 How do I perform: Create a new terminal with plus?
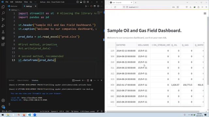click(x=83, y=80)
